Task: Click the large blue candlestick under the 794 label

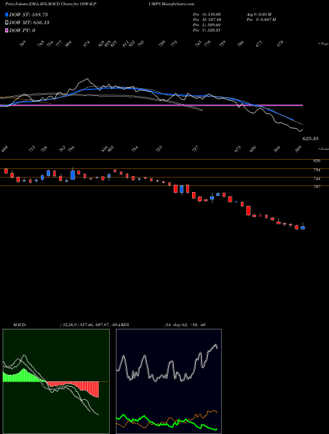Action: [73, 175]
